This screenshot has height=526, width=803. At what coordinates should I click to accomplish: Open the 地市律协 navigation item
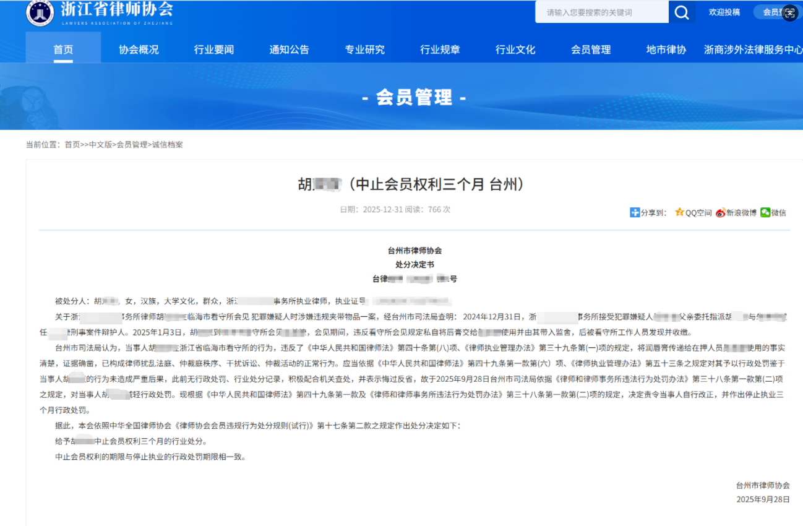666,50
